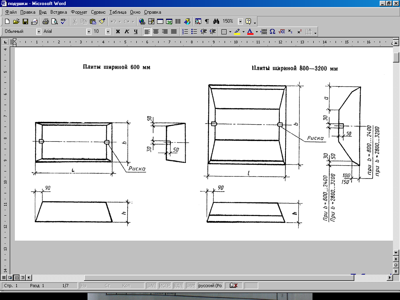This screenshot has width=400, height=300.
Task: Expand the Arial font name dropdown
Action: (89, 31)
